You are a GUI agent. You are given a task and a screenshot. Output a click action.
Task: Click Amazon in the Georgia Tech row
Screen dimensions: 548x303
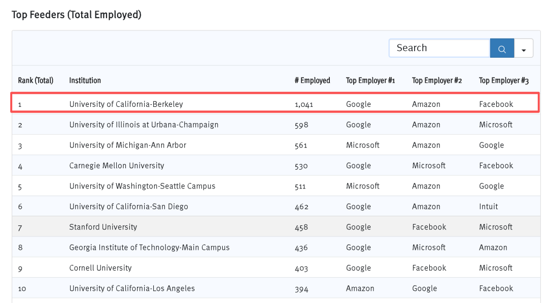[x=493, y=247]
